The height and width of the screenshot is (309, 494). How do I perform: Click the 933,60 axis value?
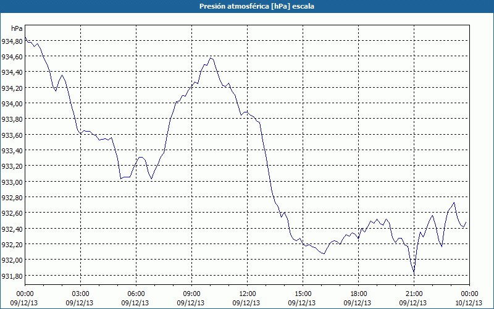12,135
